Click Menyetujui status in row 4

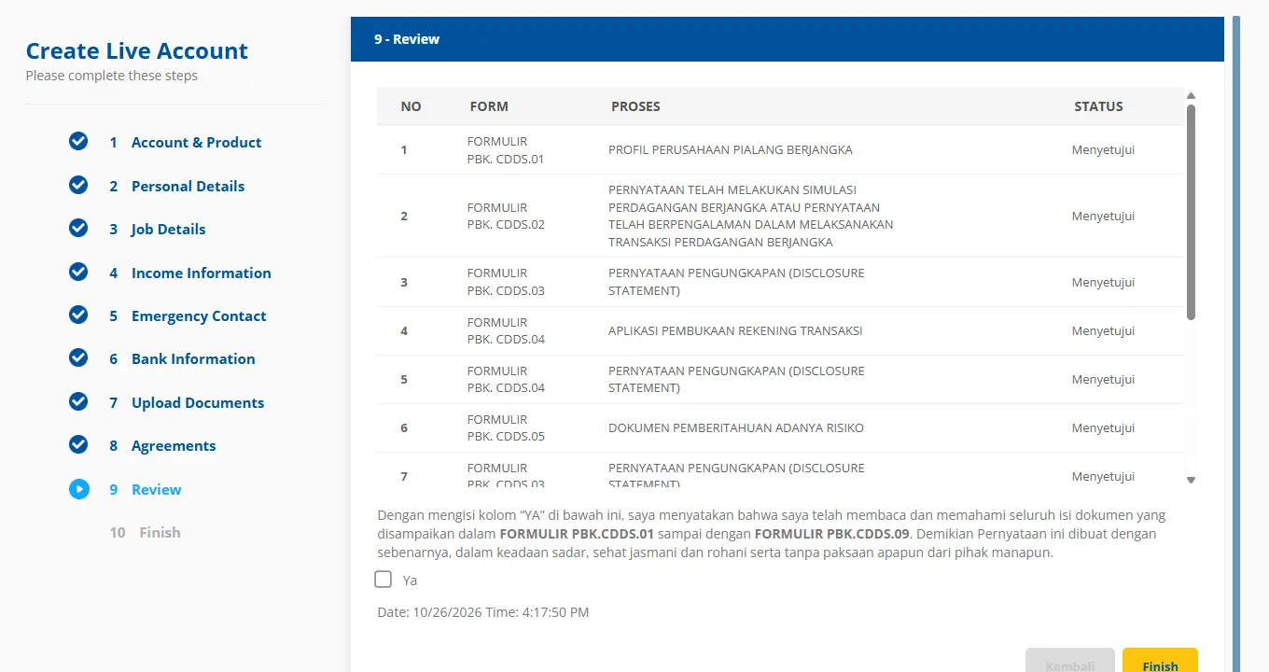point(1103,330)
